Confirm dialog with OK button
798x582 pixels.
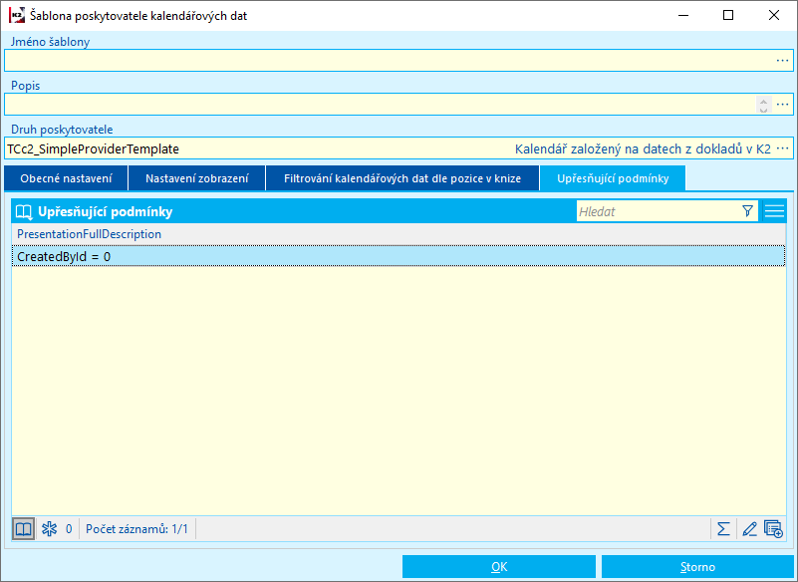[499, 567]
